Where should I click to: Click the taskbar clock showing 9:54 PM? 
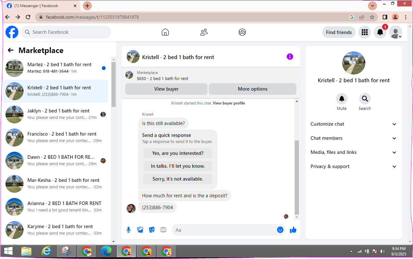tap(399, 251)
